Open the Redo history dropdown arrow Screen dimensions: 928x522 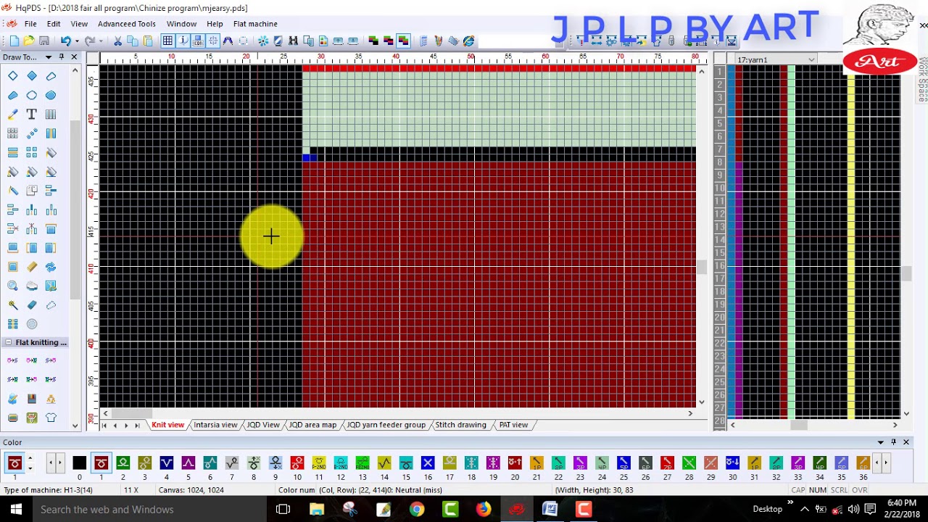click(x=100, y=41)
